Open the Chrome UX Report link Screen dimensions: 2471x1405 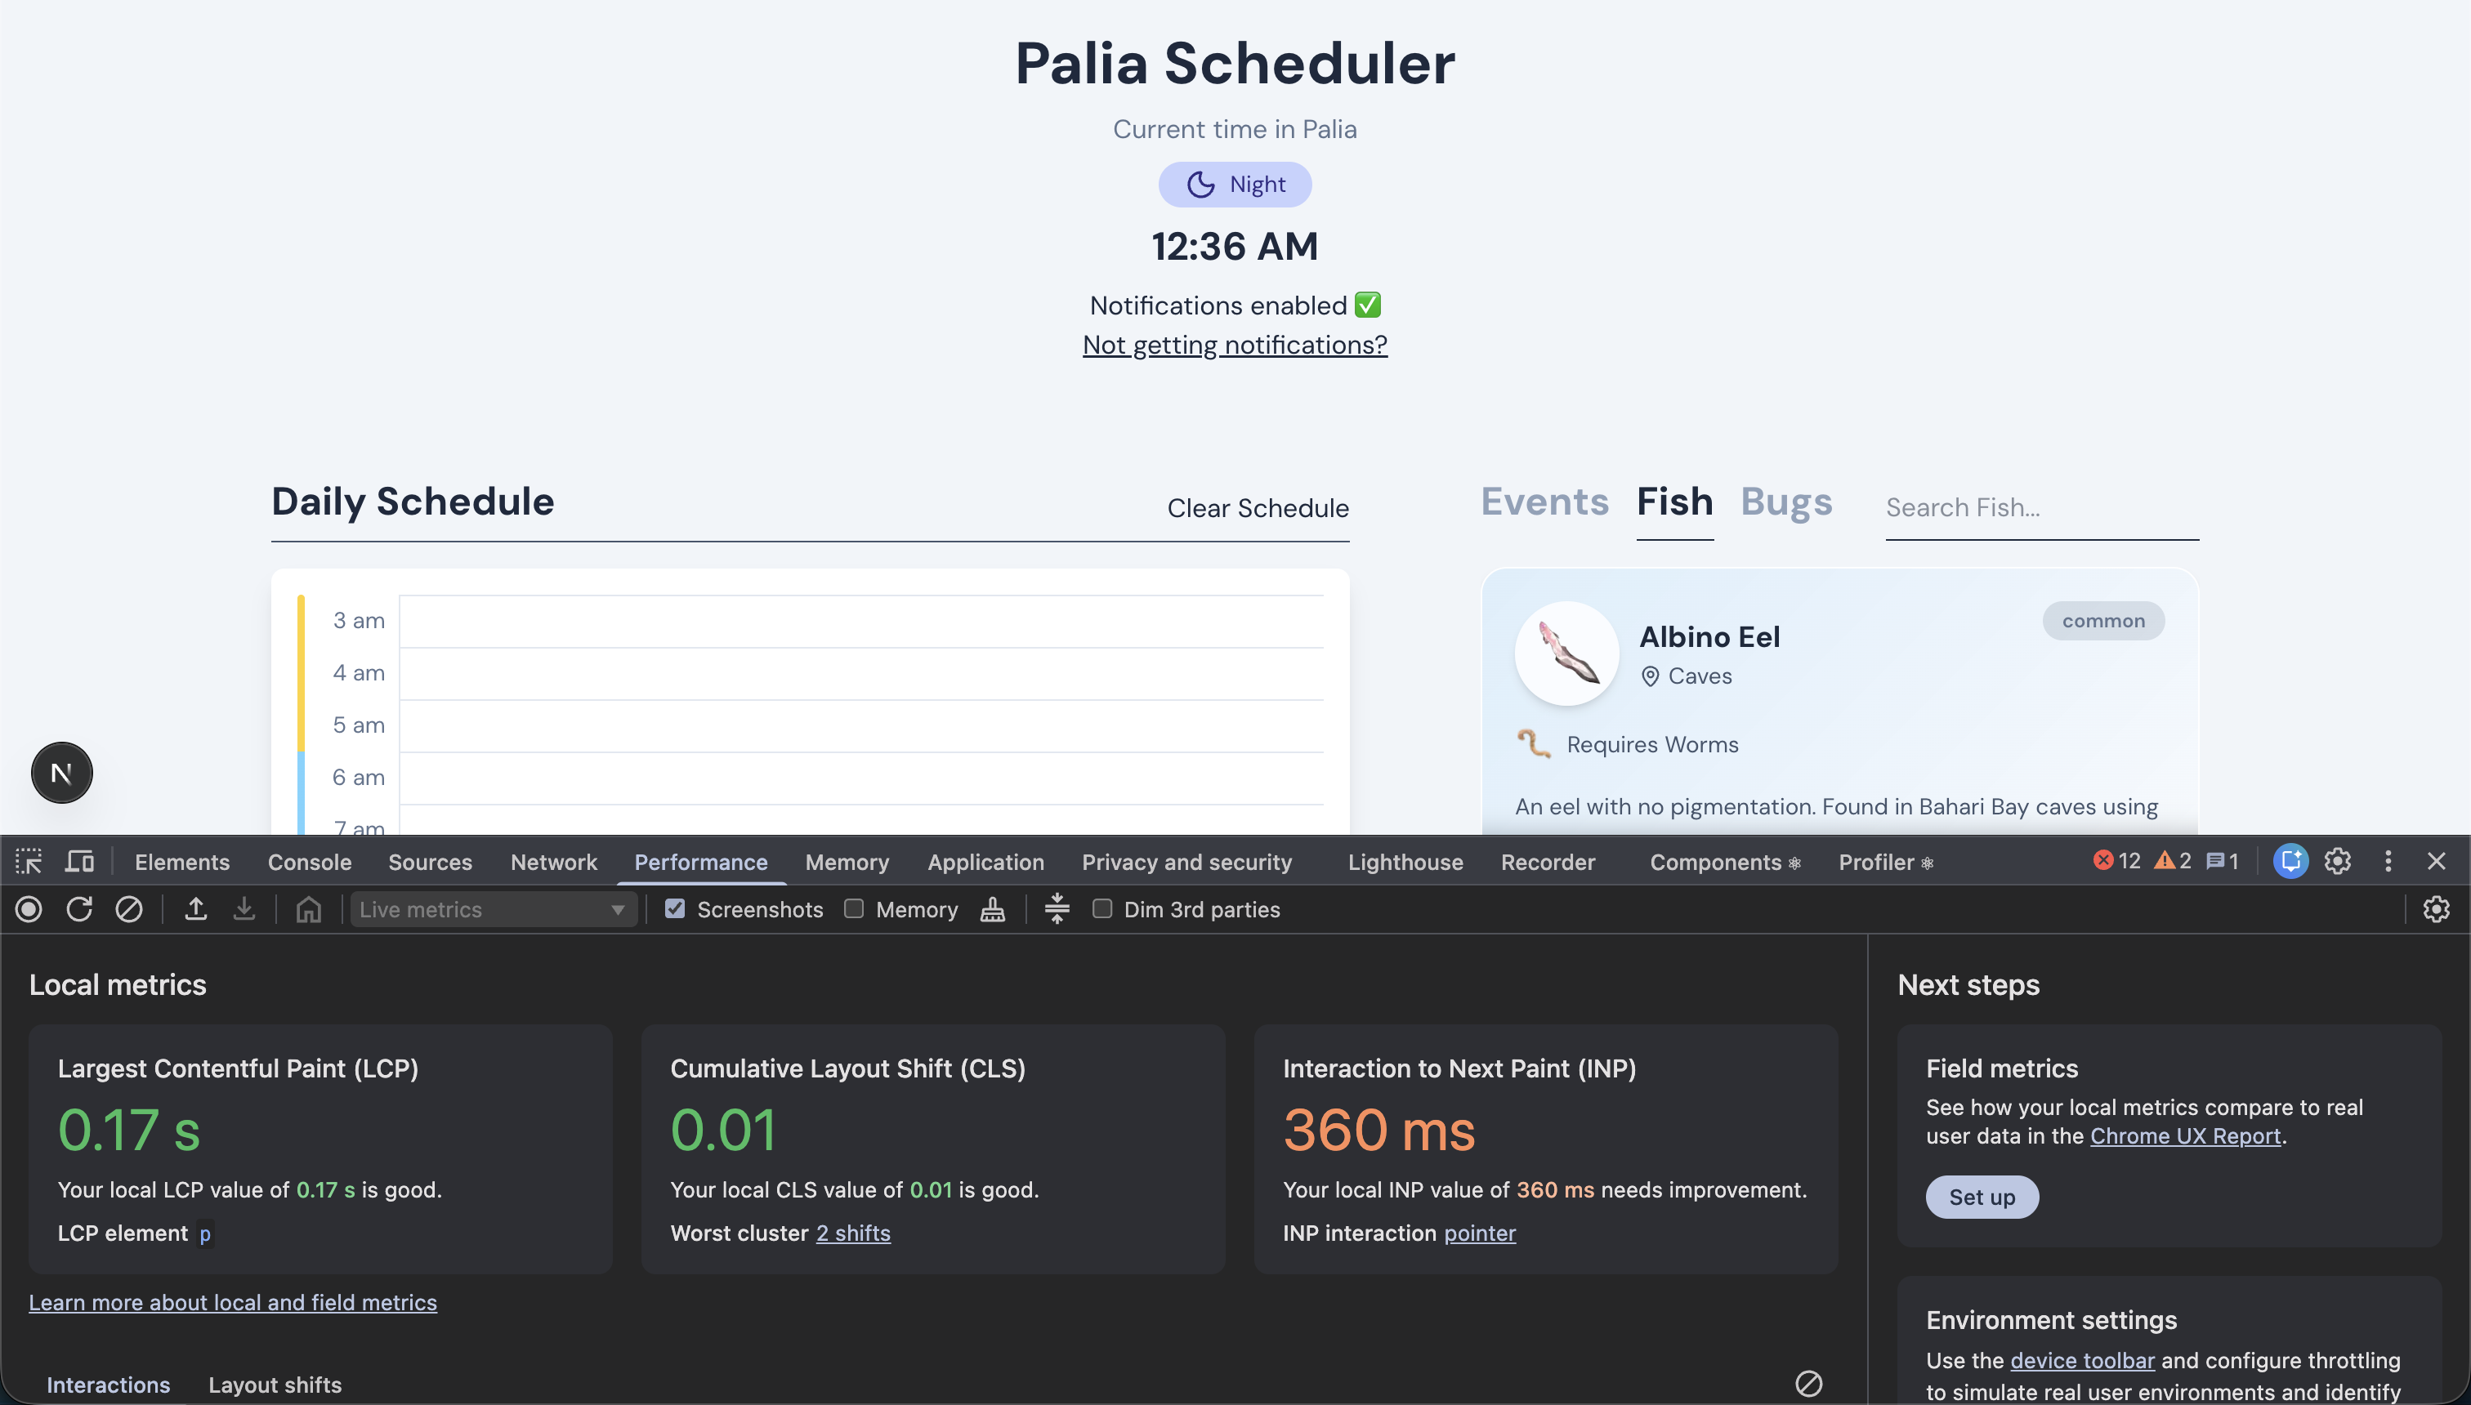coord(2187,1135)
